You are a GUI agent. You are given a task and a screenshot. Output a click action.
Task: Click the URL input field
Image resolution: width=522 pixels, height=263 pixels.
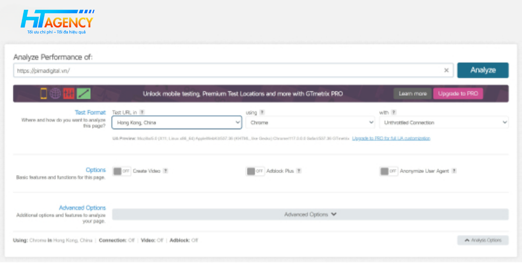click(x=233, y=70)
